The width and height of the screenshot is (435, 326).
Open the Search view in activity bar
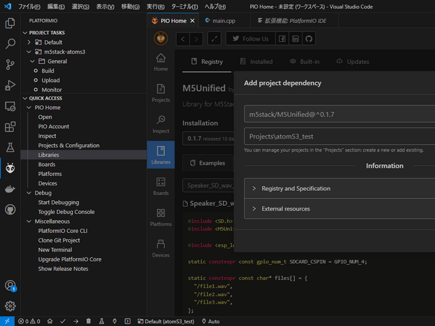tap(10, 43)
